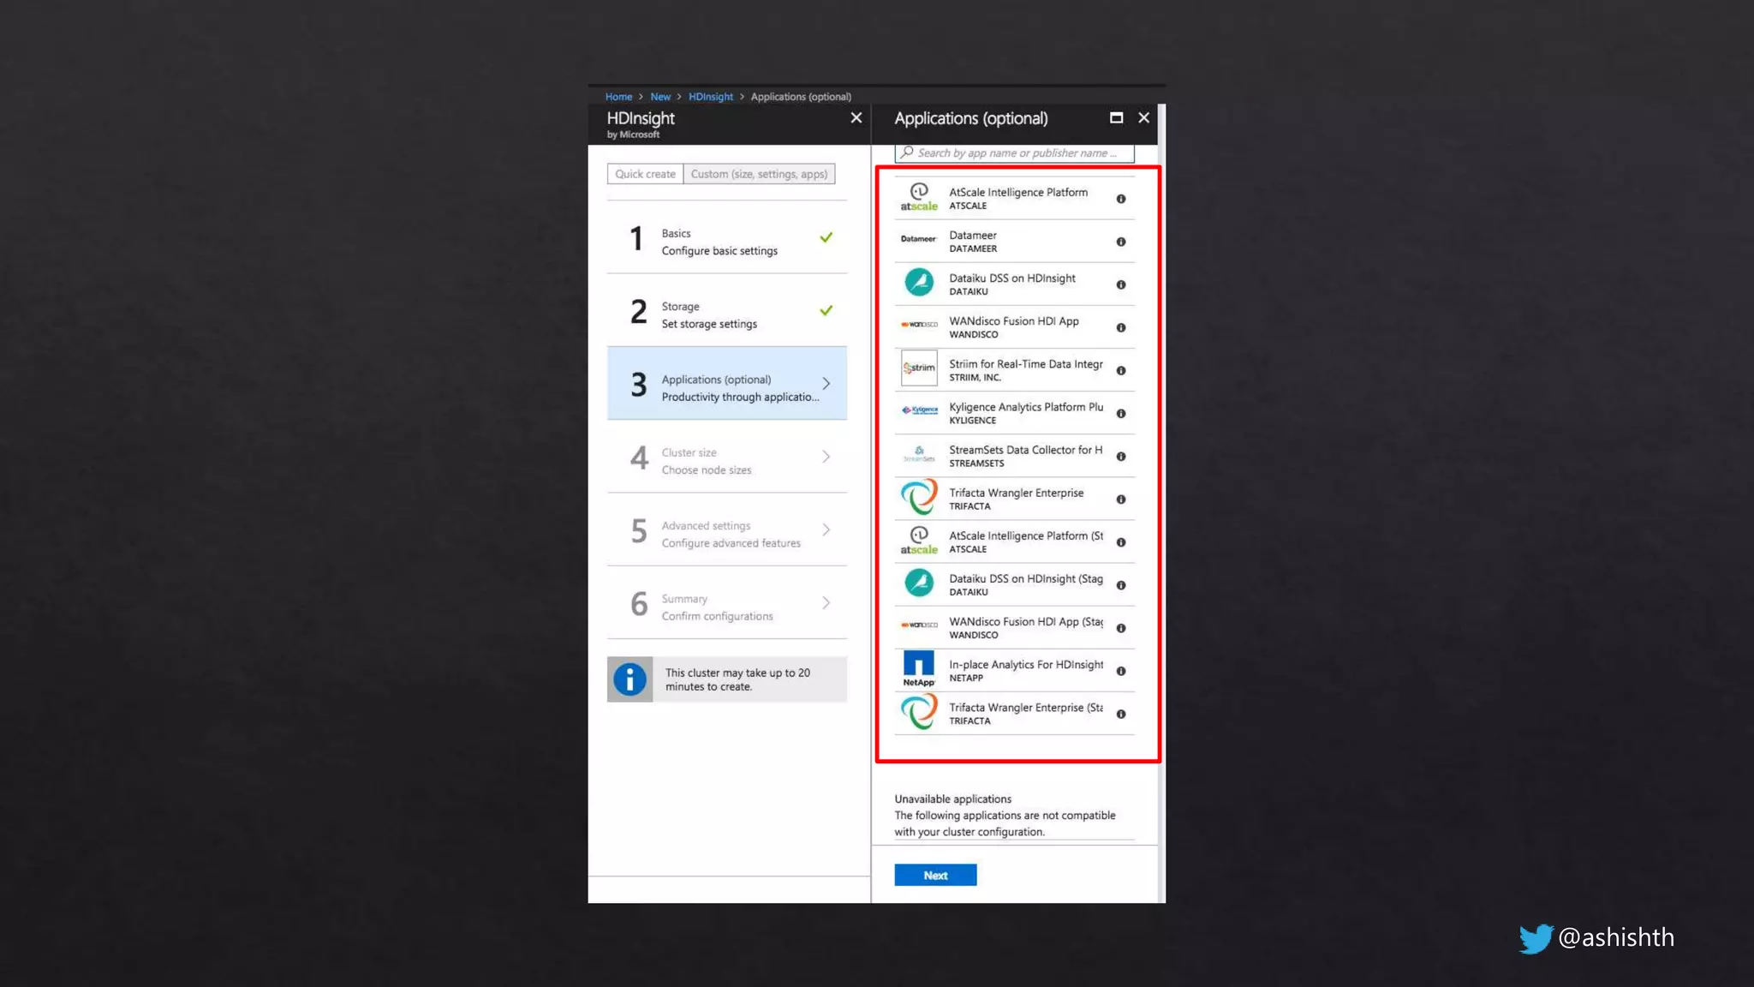Expand step 4 Cluster size chevron

(x=826, y=457)
